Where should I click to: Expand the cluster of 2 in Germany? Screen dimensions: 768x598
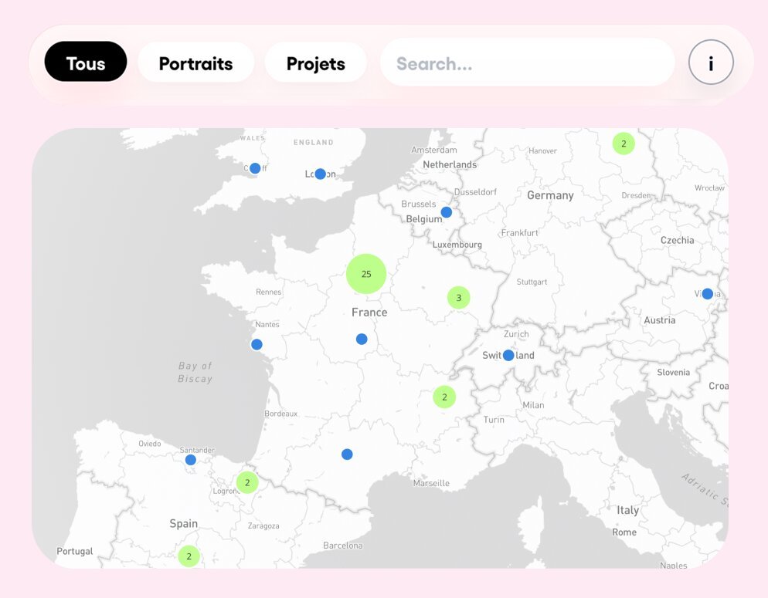coord(623,144)
